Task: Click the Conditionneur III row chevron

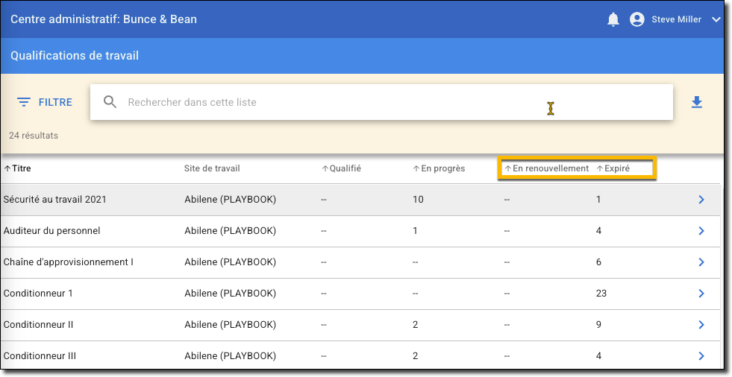Action: click(701, 356)
